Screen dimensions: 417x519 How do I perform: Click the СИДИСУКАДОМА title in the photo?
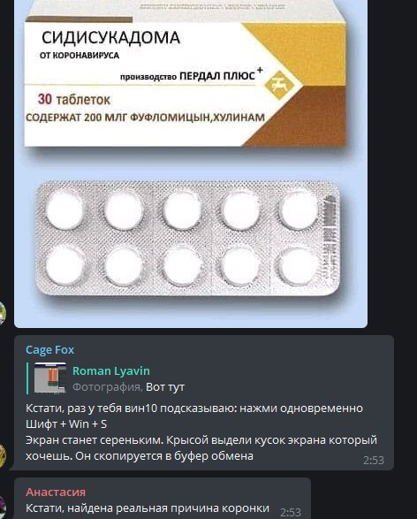click(110, 38)
